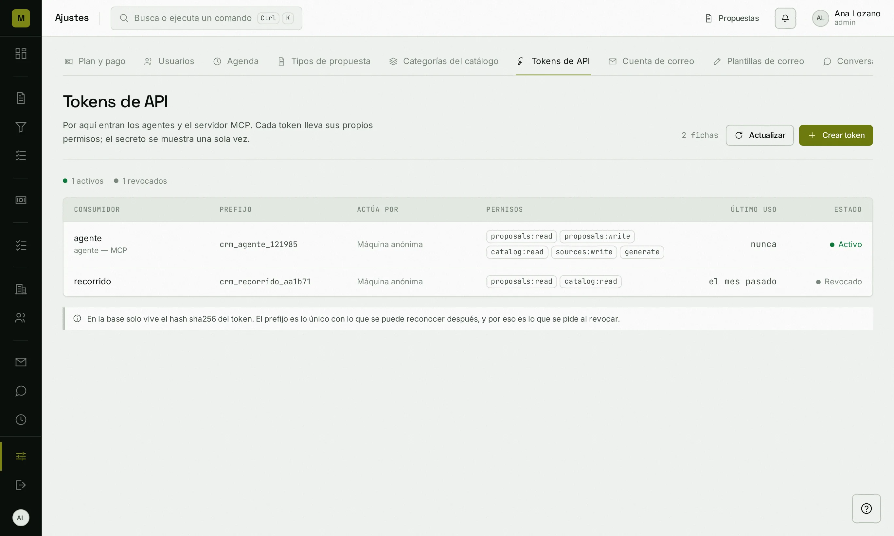
Task: Open the clock icon in the sidebar
Action: pos(21,420)
